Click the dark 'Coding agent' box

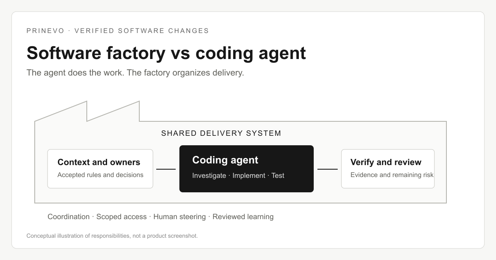(246, 169)
